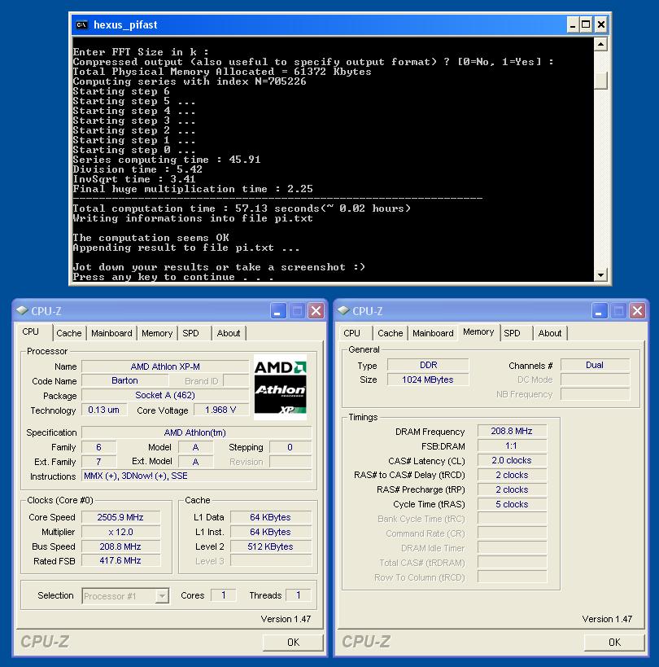The height and width of the screenshot is (667, 659).
Task: Click the L1 Inst. '64 KBytes' value
Action: (271, 532)
